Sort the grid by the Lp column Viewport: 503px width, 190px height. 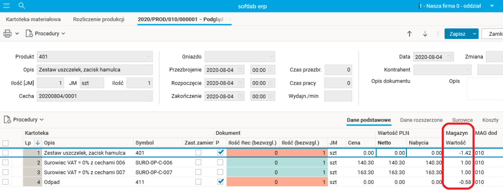[28, 143]
